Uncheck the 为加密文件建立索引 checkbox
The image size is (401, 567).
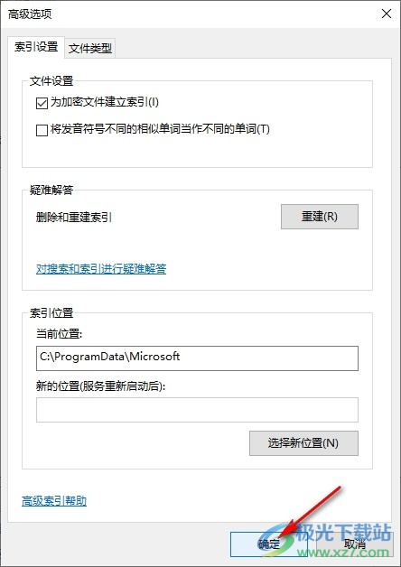[42, 104]
